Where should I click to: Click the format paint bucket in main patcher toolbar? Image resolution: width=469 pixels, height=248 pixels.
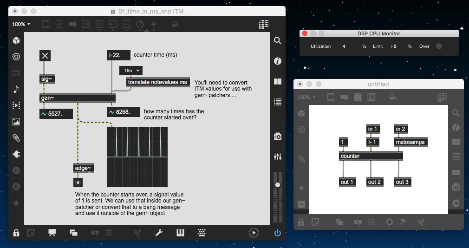[x=175, y=24]
